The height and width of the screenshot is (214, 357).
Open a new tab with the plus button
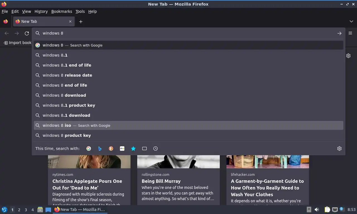(x=81, y=21)
